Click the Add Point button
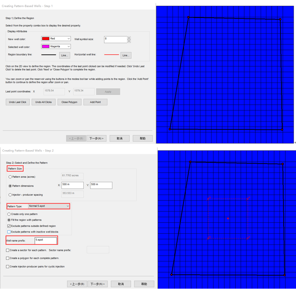Image resolution: width=296 pixels, height=289 pixels. (95, 102)
